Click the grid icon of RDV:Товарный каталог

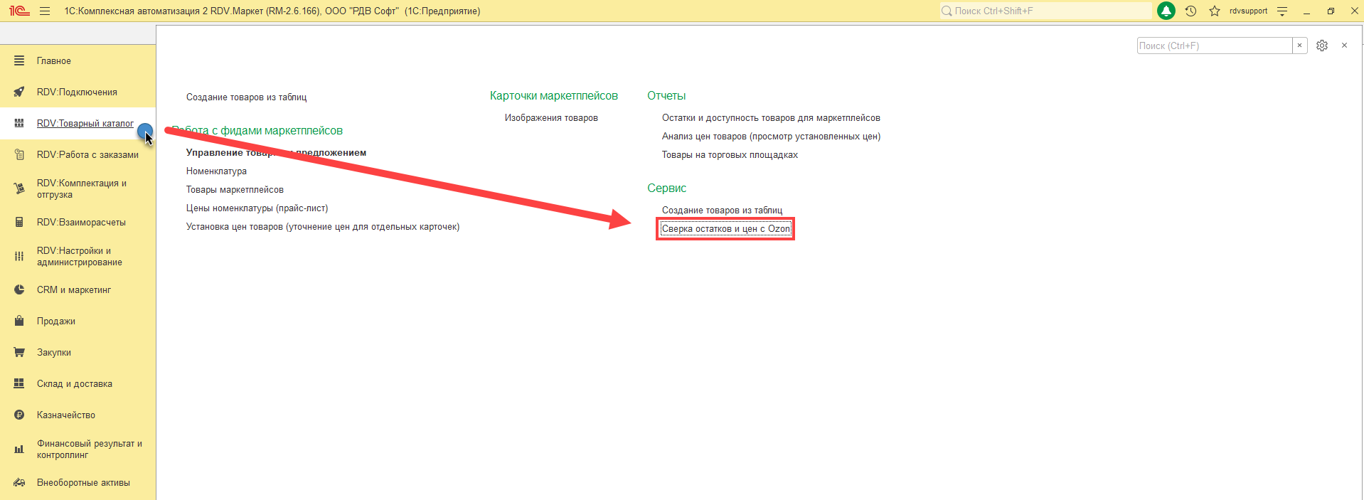pyautogui.click(x=19, y=123)
